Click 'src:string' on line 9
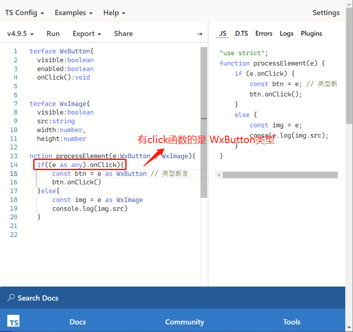This screenshot has width=353, height=332. pos(56,121)
